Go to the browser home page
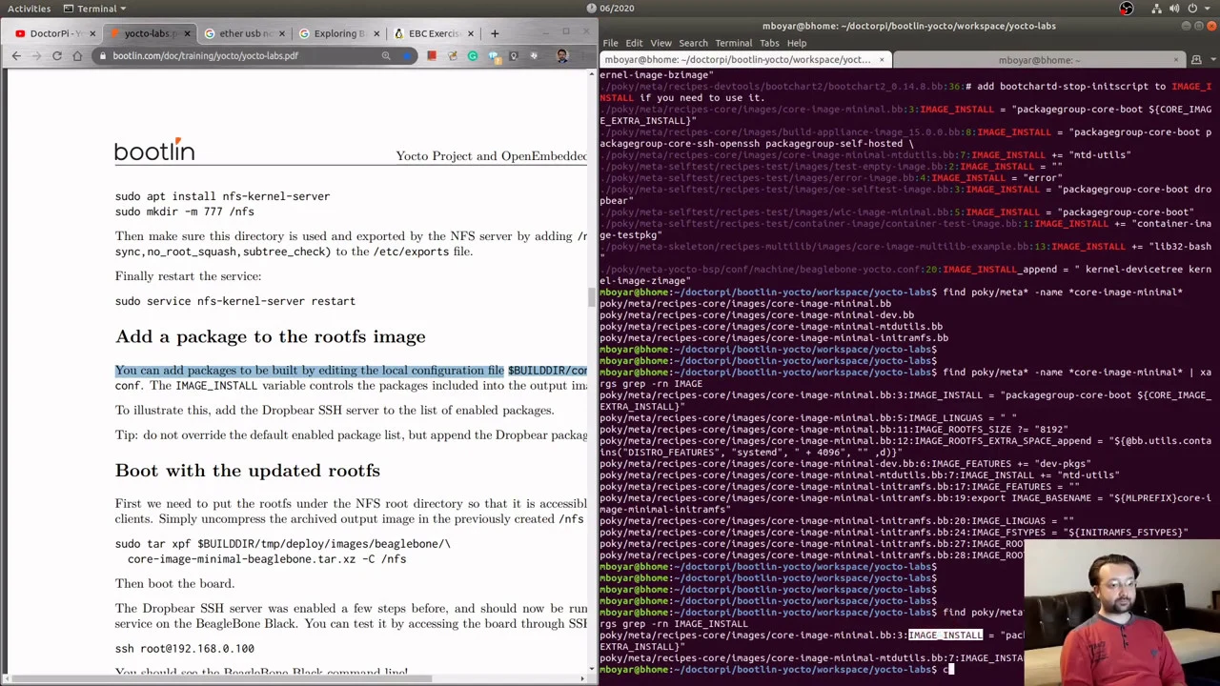Viewport: 1220px width, 686px height. [77, 56]
